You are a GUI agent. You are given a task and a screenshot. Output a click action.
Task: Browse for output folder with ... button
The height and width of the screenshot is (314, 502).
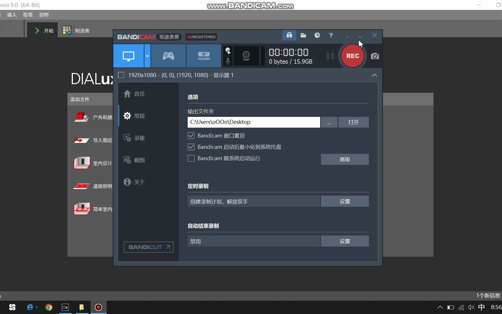tap(329, 122)
